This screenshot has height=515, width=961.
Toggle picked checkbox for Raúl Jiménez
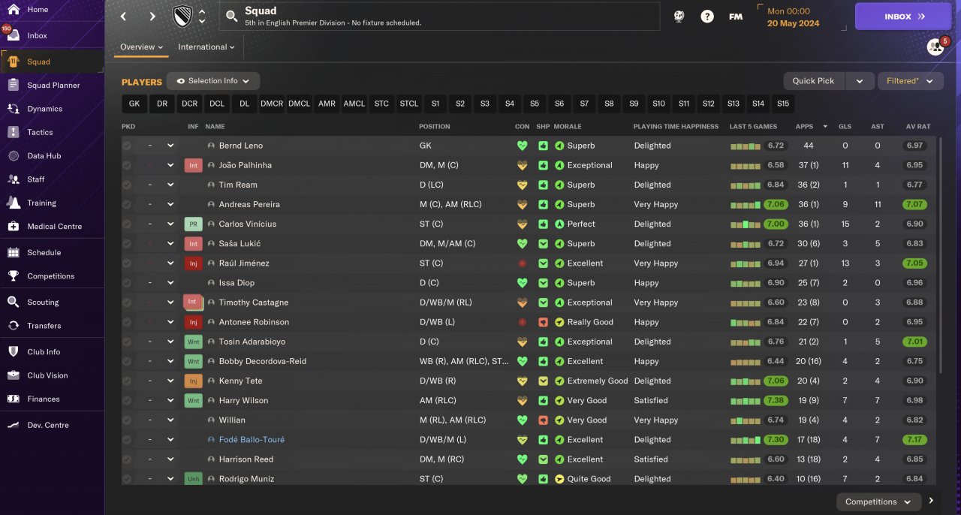(x=127, y=264)
